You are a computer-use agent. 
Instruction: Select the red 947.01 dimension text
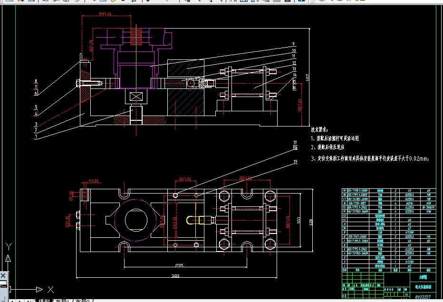coord(105,14)
